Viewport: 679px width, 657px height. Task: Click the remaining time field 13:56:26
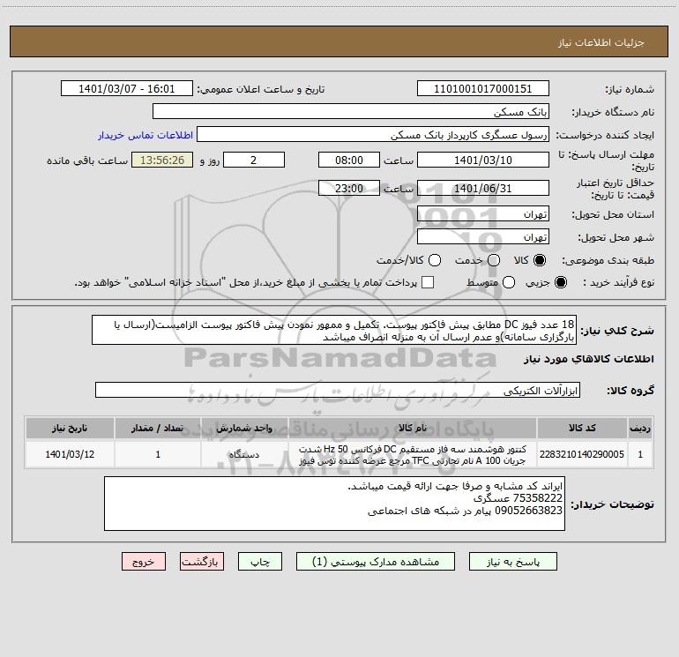162,161
